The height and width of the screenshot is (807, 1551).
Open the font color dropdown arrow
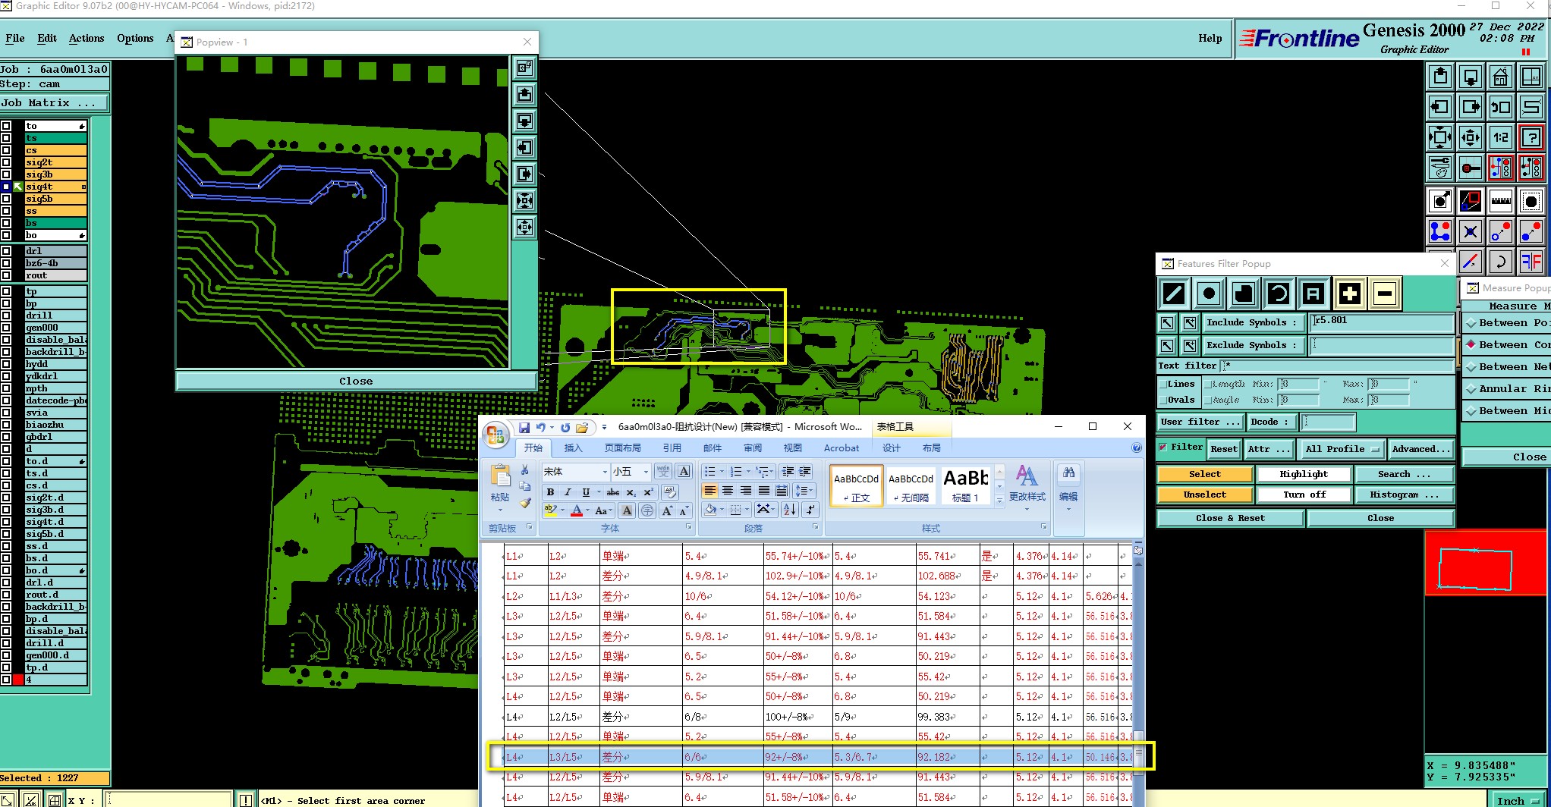pyautogui.click(x=588, y=510)
